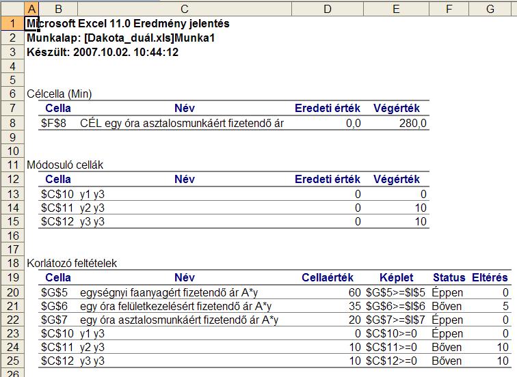
Task: Click the Végérték value '280,0'
Action: (413, 124)
